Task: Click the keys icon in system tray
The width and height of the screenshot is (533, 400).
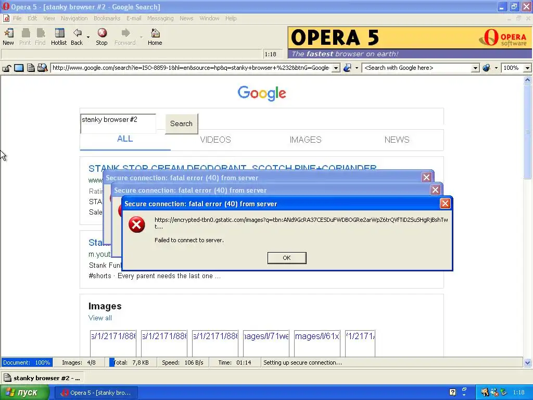Action: (x=485, y=392)
